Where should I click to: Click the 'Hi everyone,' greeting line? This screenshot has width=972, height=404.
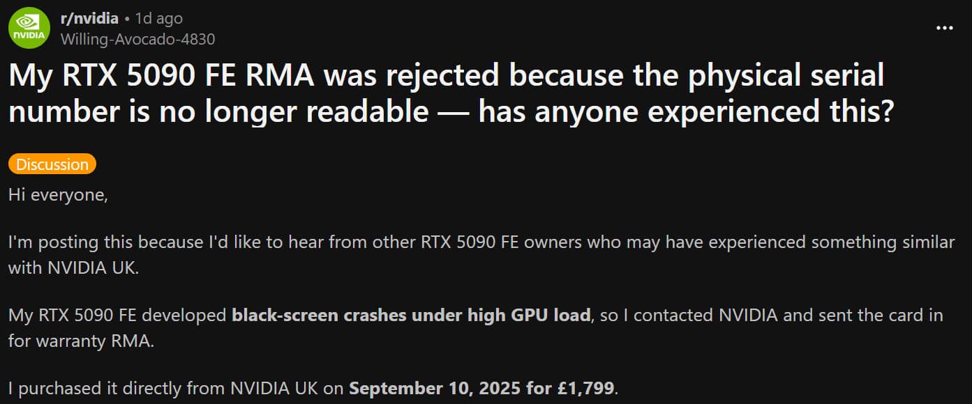58,195
